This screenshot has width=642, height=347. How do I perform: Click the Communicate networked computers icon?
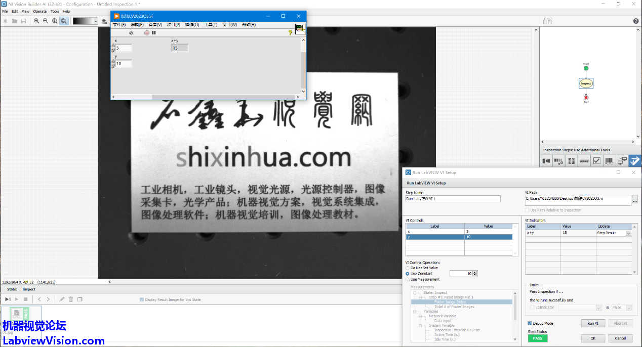(x=622, y=161)
